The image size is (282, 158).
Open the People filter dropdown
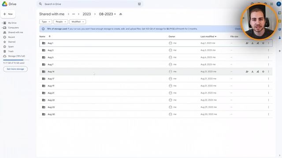(61, 22)
